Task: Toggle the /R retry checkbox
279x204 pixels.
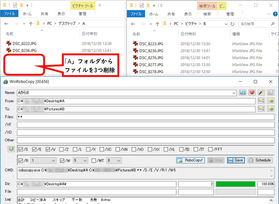Action: (x=20, y=161)
